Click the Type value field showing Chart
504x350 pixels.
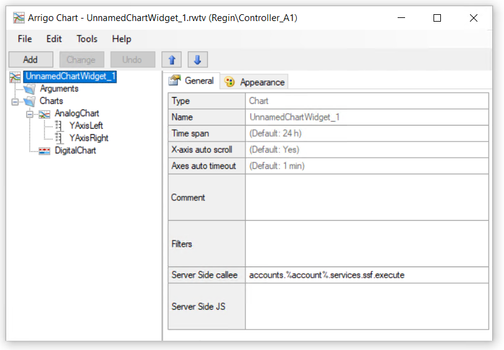pyautogui.click(x=367, y=101)
